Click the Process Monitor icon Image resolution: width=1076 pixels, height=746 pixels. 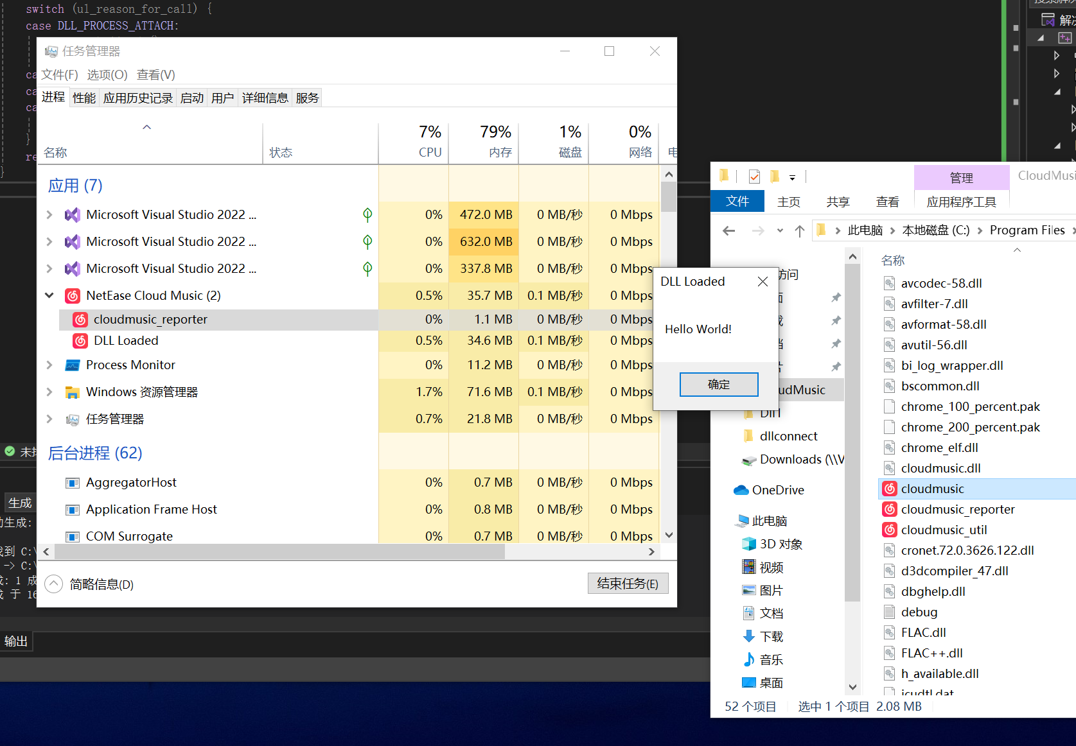coord(73,365)
